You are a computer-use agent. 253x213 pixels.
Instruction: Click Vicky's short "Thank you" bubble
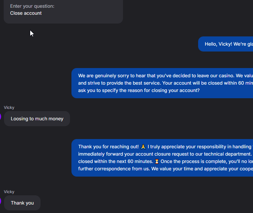click(x=22, y=203)
